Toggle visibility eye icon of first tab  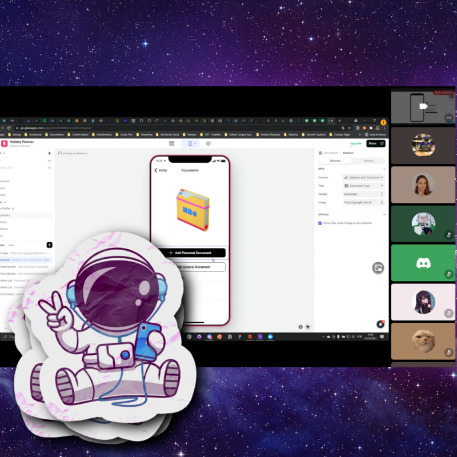pos(49,161)
